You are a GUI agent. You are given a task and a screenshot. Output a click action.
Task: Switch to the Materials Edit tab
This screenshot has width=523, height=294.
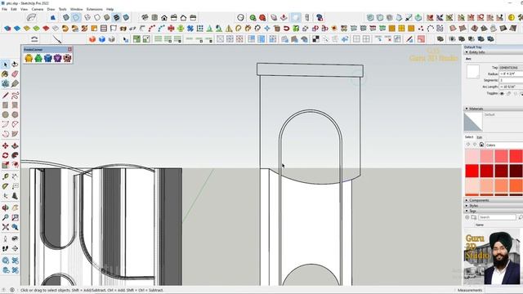pyautogui.click(x=480, y=137)
